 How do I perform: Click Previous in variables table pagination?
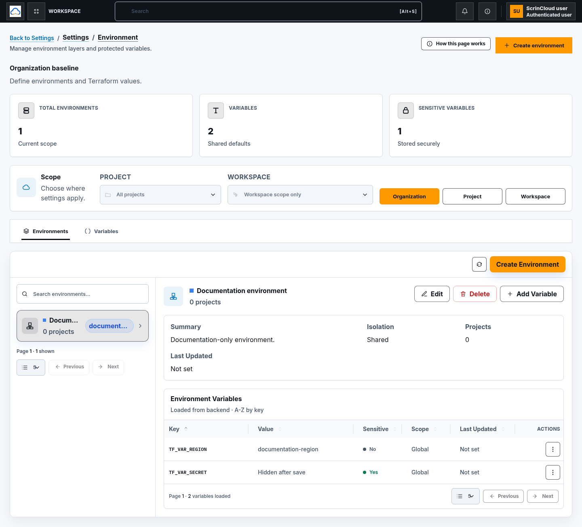(504, 496)
